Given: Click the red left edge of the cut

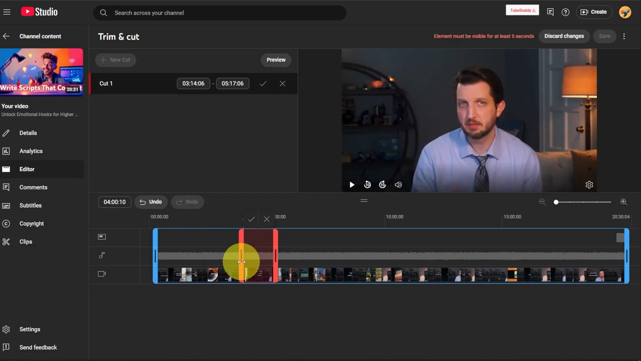Looking at the screenshot, I should tap(241, 256).
